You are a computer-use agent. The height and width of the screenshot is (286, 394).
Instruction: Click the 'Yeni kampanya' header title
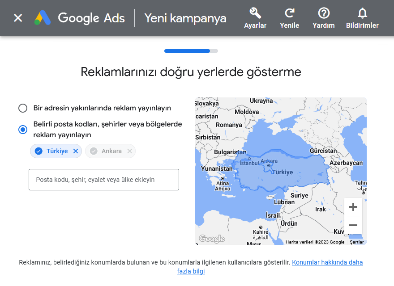click(x=185, y=18)
